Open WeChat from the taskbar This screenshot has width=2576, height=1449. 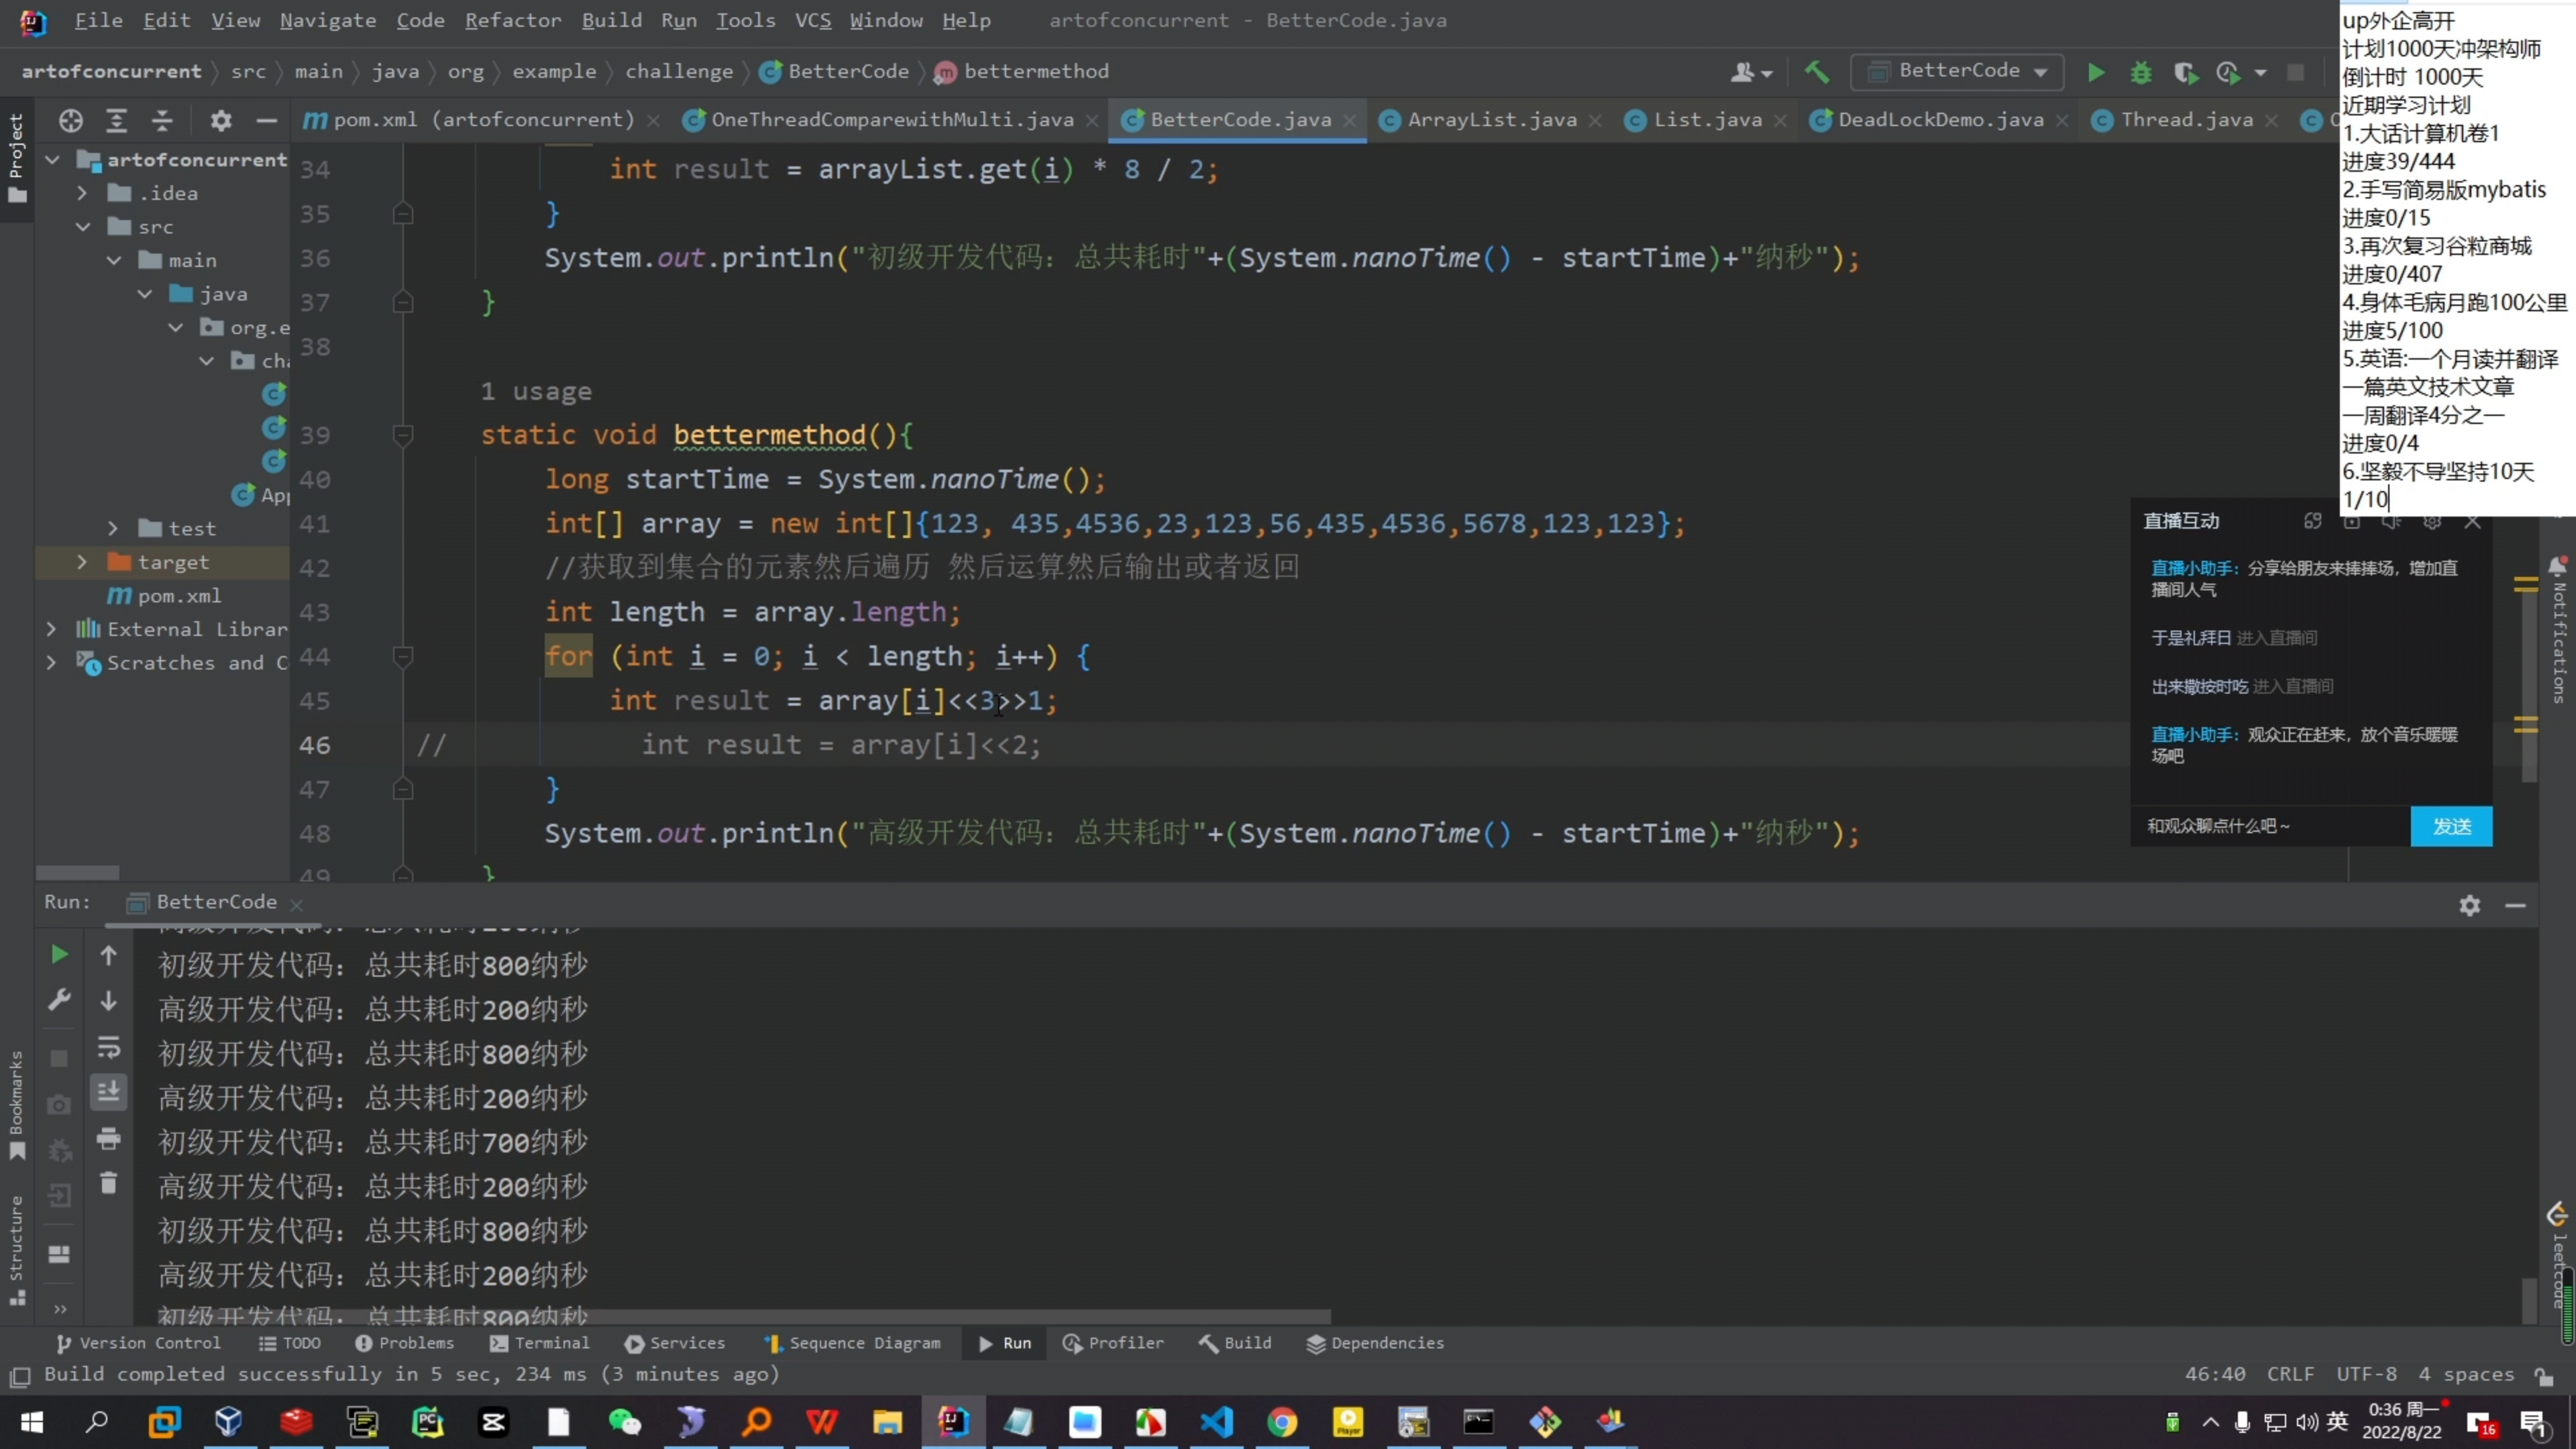click(x=625, y=1422)
